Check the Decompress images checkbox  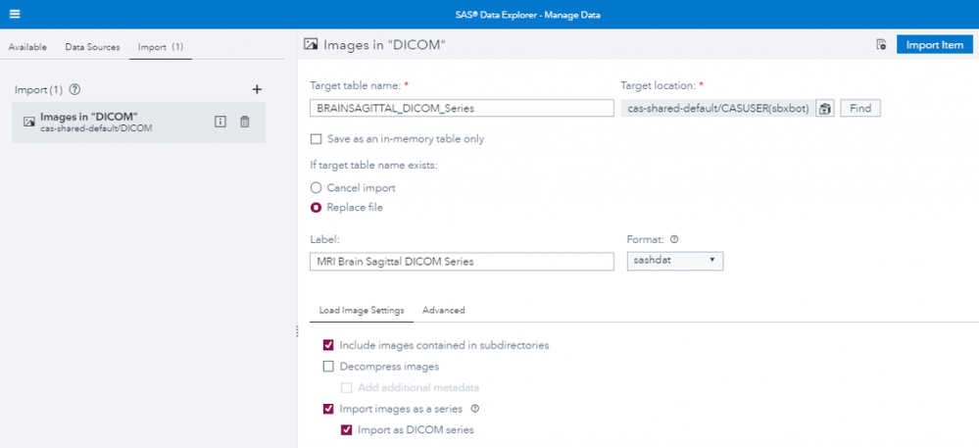(329, 367)
